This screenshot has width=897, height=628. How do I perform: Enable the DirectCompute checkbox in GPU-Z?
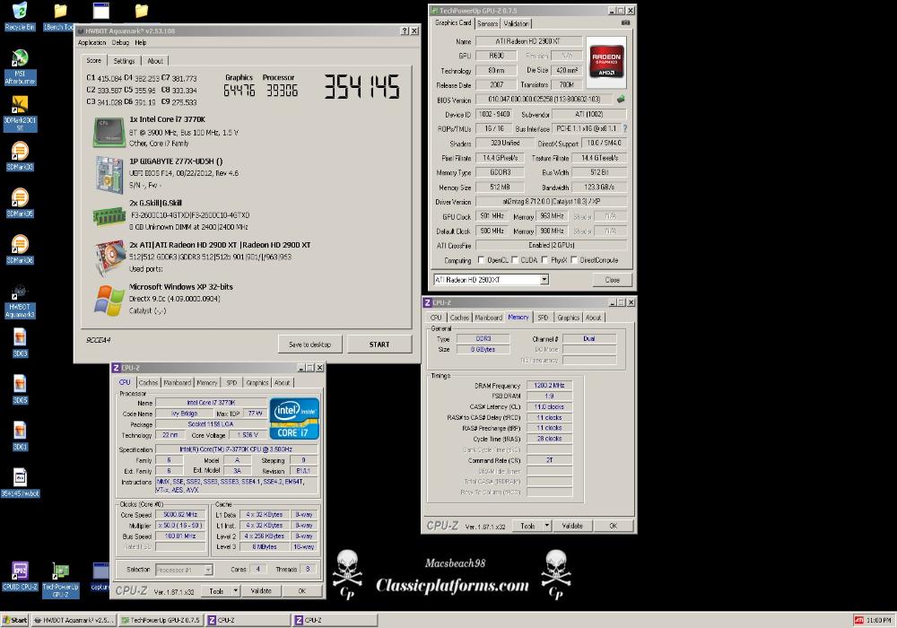574,259
